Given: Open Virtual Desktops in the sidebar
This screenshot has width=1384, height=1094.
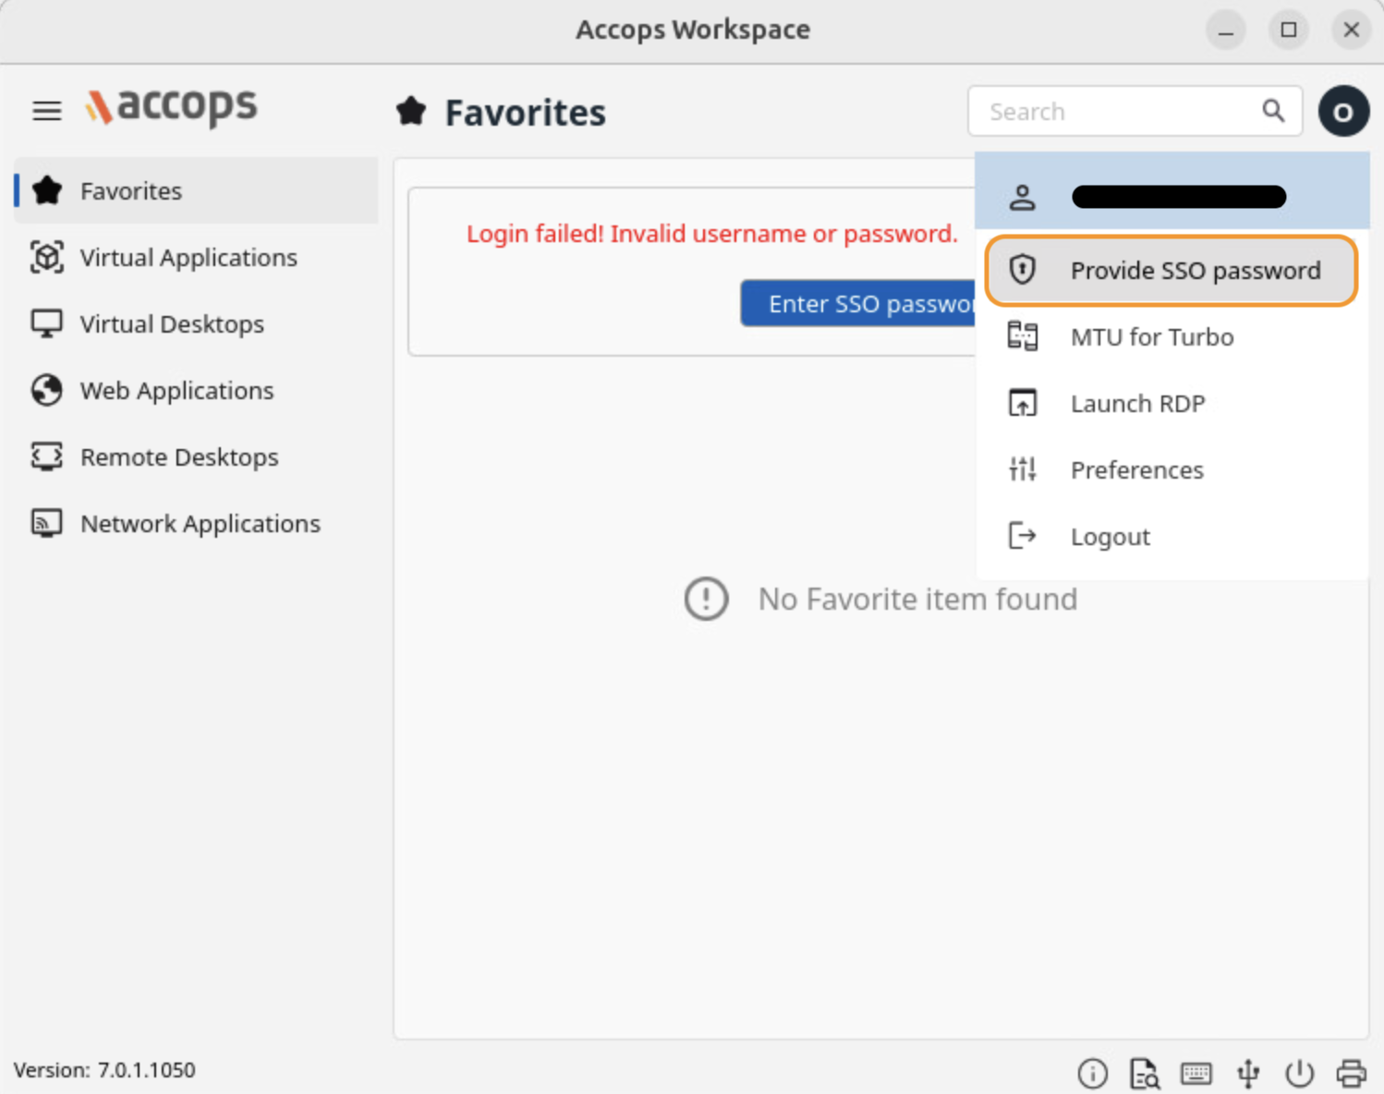Looking at the screenshot, I should point(172,324).
